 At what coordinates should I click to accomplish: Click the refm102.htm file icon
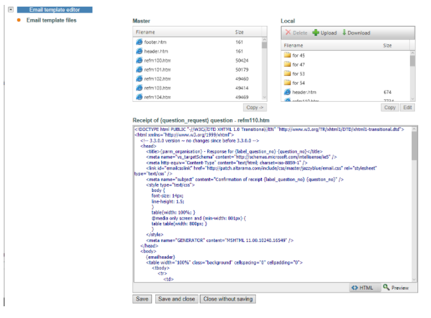click(x=139, y=79)
